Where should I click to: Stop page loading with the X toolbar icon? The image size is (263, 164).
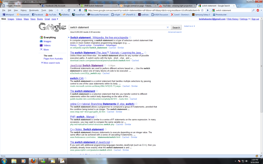pyautogui.click(x=74, y=10)
